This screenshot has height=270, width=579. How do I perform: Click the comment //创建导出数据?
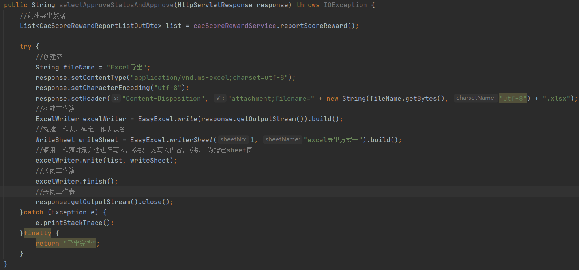tap(43, 15)
